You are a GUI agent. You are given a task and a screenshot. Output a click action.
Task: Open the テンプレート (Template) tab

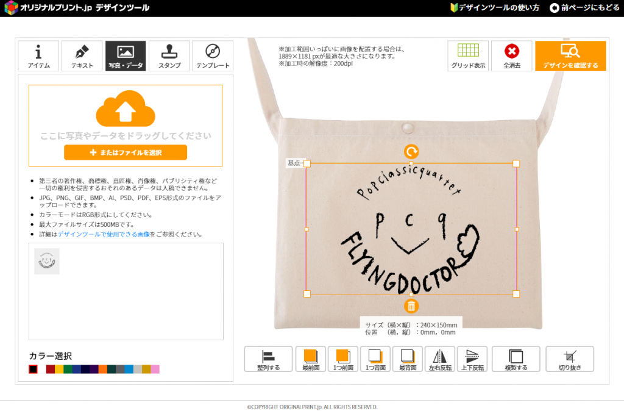click(x=213, y=55)
